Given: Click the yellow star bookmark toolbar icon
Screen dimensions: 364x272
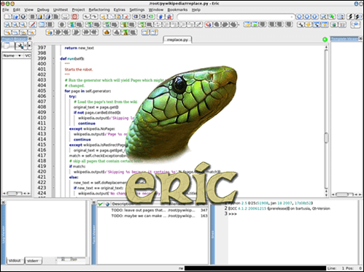Looking at the screenshot, I should [x=50, y=32].
